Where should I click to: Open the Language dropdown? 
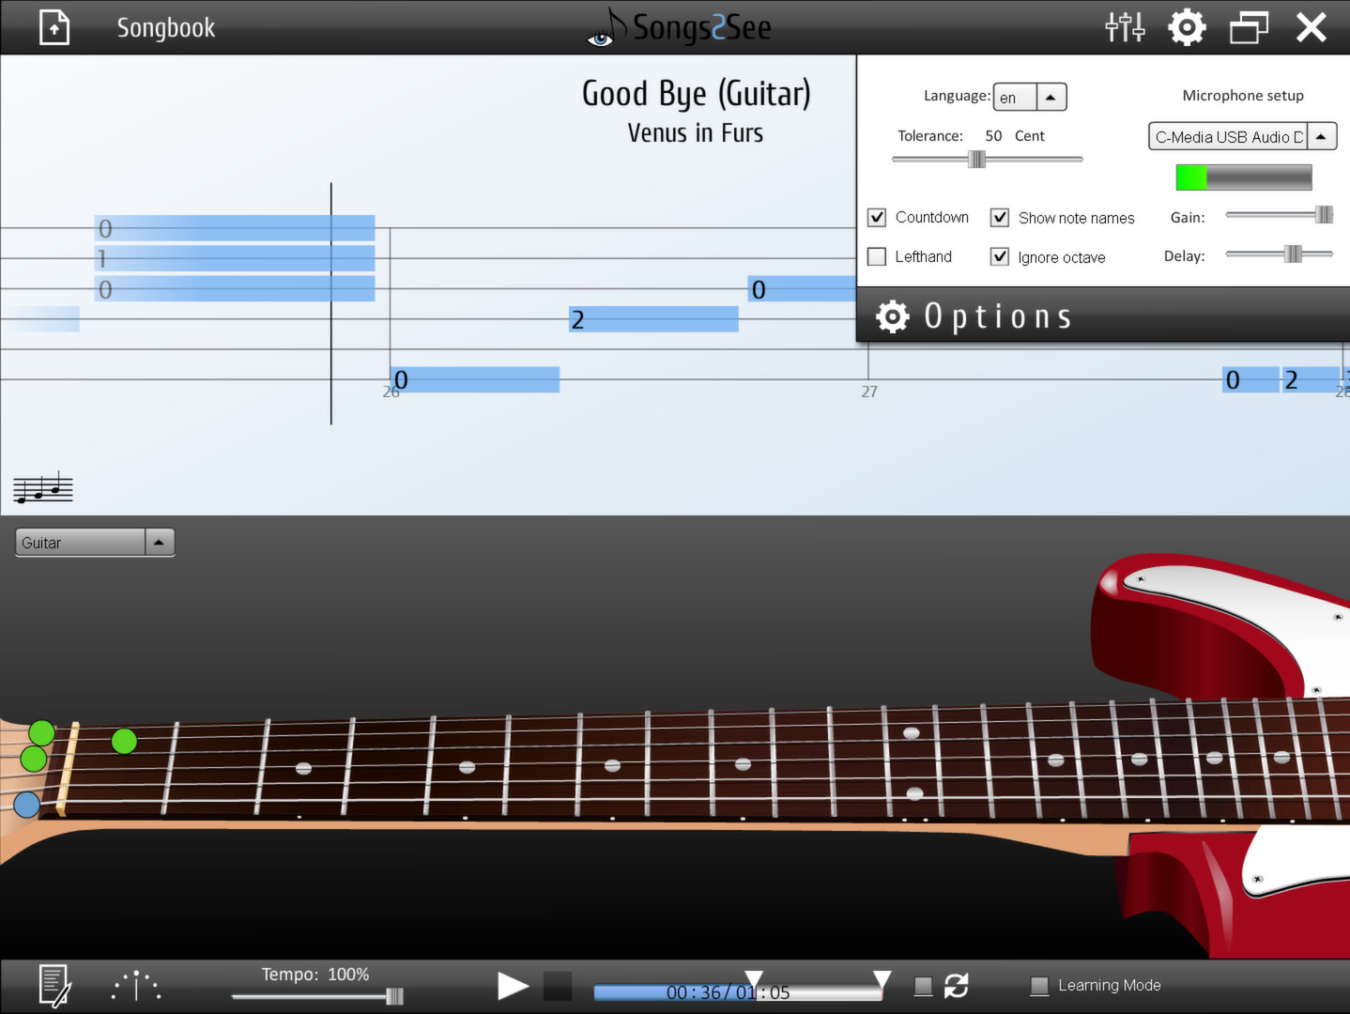(x=1051, y=97)
